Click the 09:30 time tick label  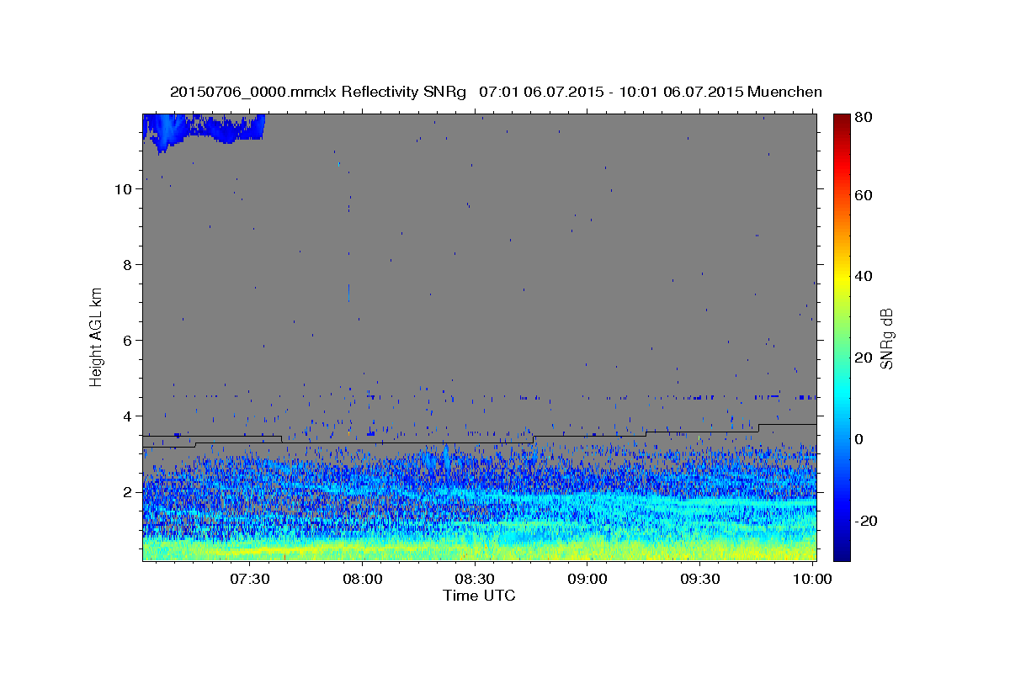pos(699,579)
